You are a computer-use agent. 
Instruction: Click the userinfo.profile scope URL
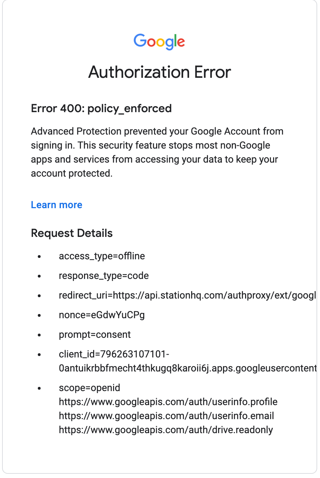[168, 402]
